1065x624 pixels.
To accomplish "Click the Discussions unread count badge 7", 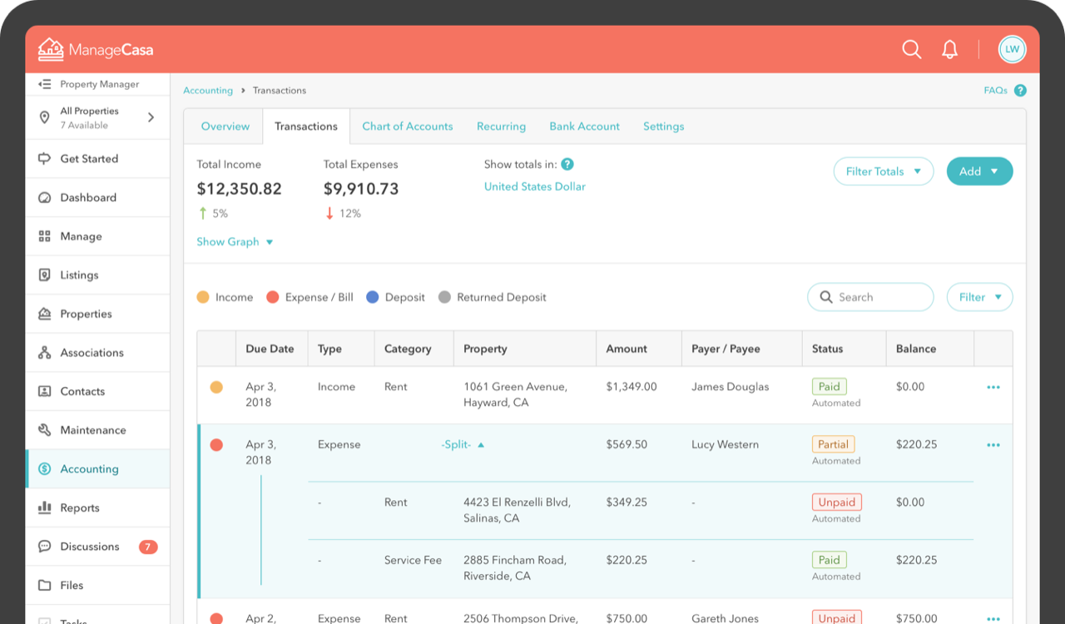I will tap(148, 547).
